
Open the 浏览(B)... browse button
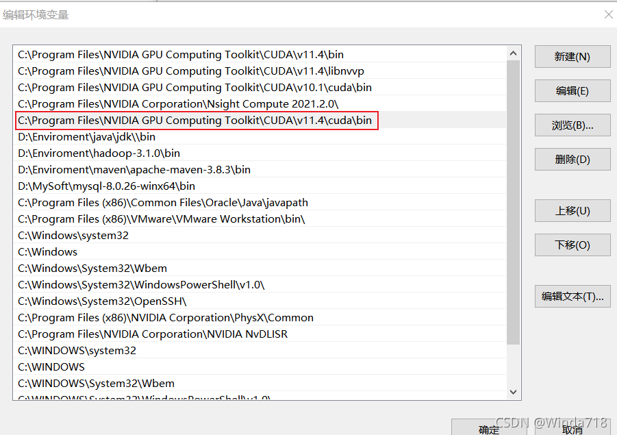[x=572, y=125]
